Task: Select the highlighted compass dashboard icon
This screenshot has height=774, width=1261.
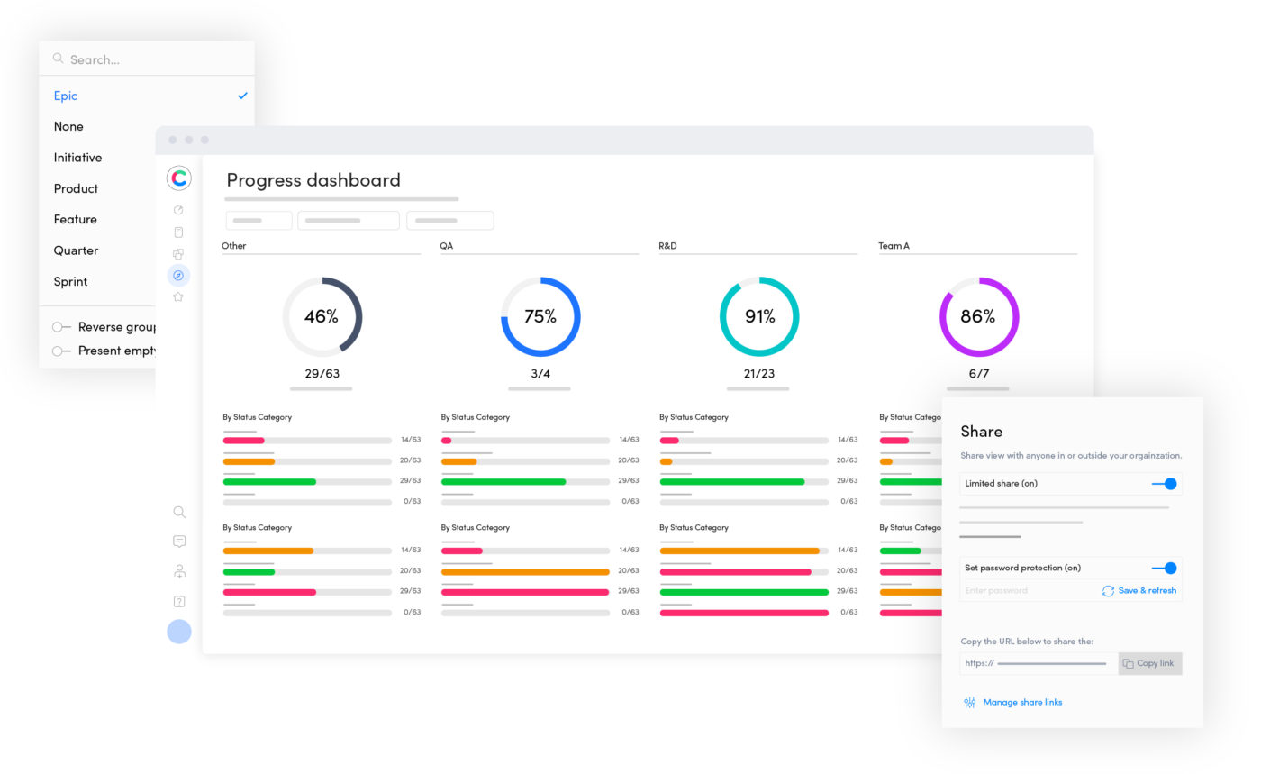Action: (x=178, y=275)
